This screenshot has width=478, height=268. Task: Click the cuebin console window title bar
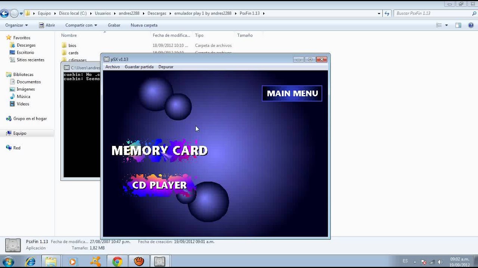81,67
